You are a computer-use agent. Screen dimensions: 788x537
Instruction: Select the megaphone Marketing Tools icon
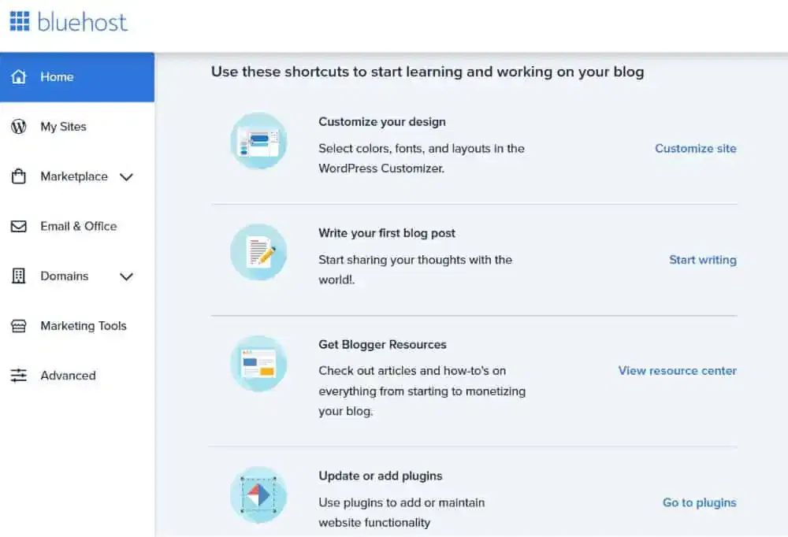click(x=19, y=325)
